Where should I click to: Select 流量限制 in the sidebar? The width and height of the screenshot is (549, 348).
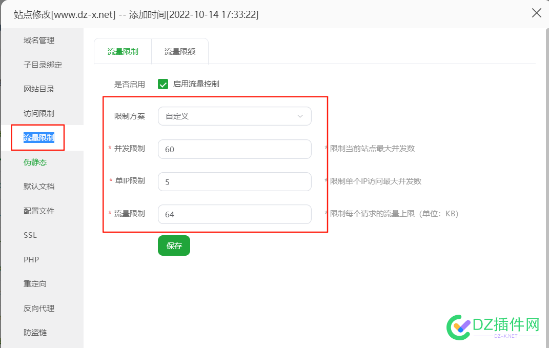click(x=39, y=137)
